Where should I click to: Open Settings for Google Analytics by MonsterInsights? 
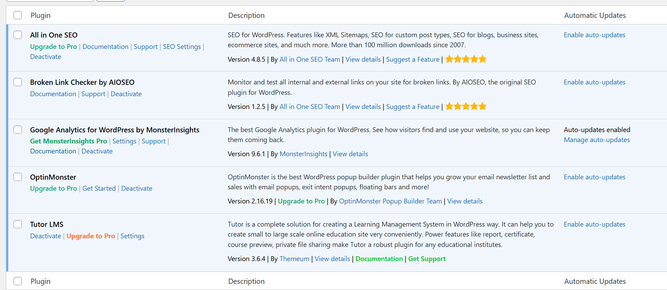124,141
